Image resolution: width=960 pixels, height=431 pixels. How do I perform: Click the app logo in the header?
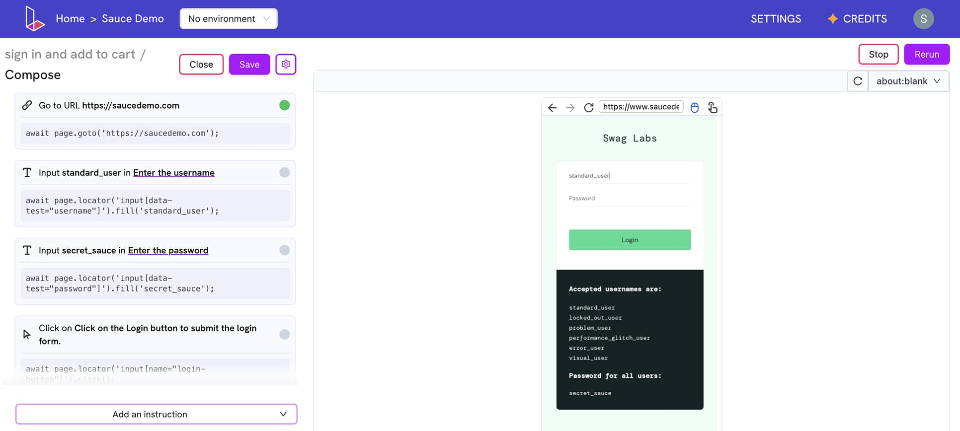click(34, 19)
